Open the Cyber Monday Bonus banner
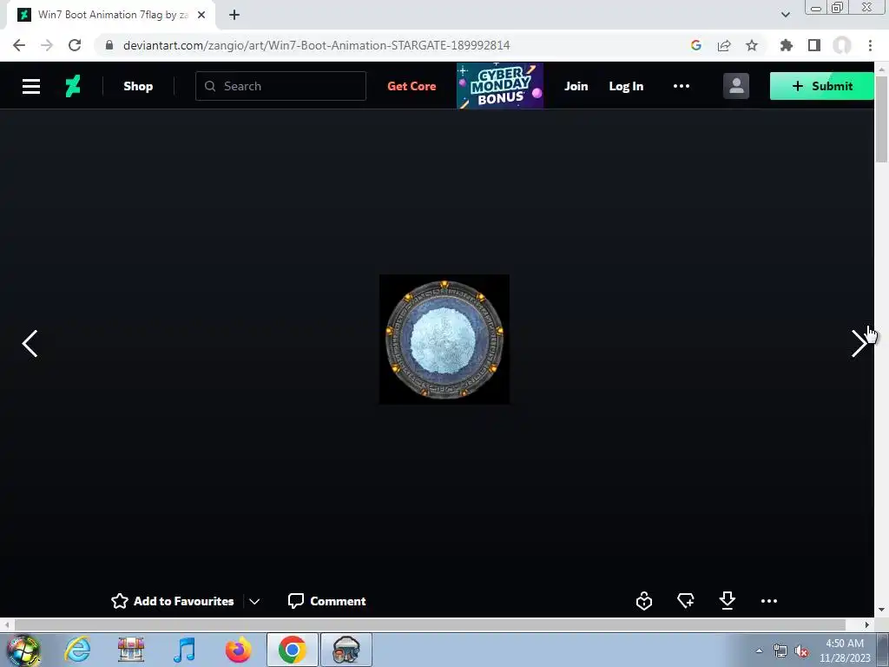889x667 pixels. coord(500,86)
